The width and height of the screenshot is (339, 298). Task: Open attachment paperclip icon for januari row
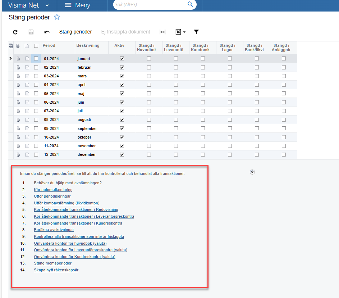pos(18,59)
